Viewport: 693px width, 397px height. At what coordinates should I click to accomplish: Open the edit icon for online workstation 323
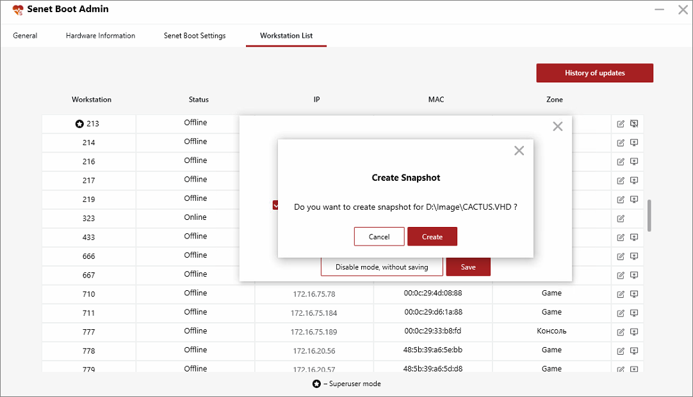tap(620, 218)
